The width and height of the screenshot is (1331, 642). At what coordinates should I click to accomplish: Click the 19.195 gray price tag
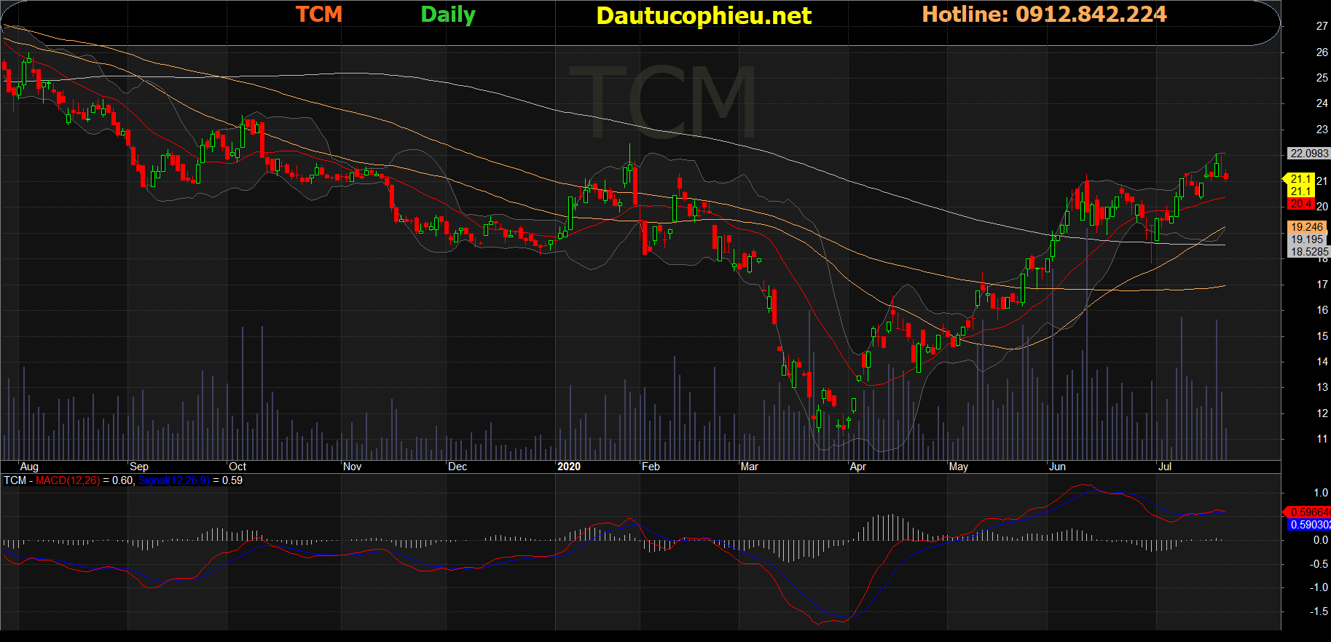[x=1307, y=239]
